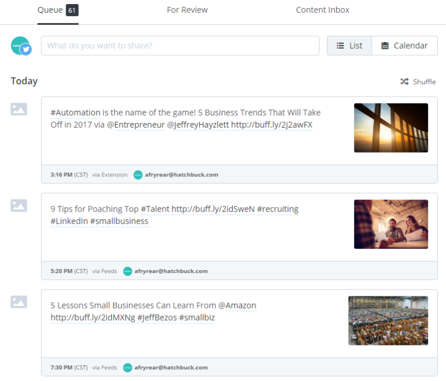Click the #smallbiz hashtag

click(x=197, y=318)
